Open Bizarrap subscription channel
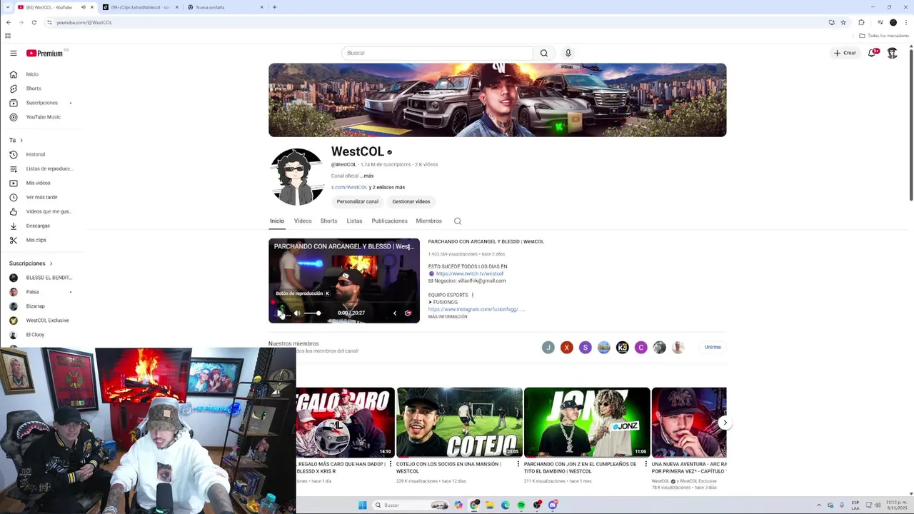Screen dimensions: 914x514 click(x=35, y=306)
